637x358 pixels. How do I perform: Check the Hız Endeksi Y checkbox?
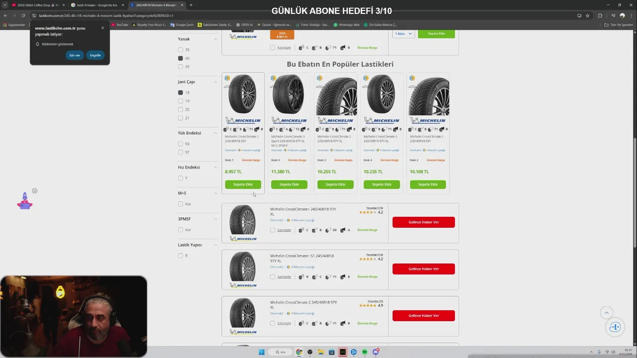coord(181,178)
